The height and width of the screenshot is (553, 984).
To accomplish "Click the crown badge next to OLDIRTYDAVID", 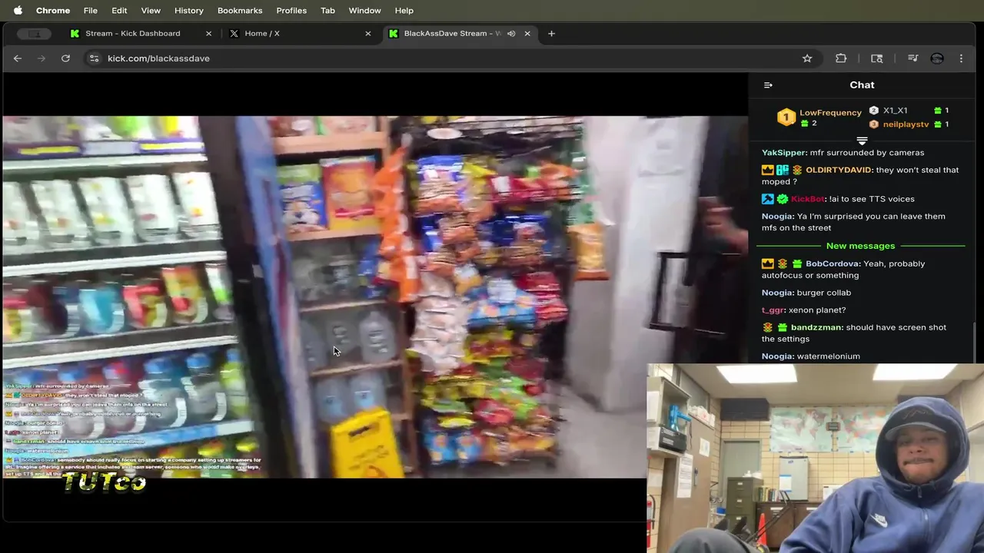I will coord(767,170).
